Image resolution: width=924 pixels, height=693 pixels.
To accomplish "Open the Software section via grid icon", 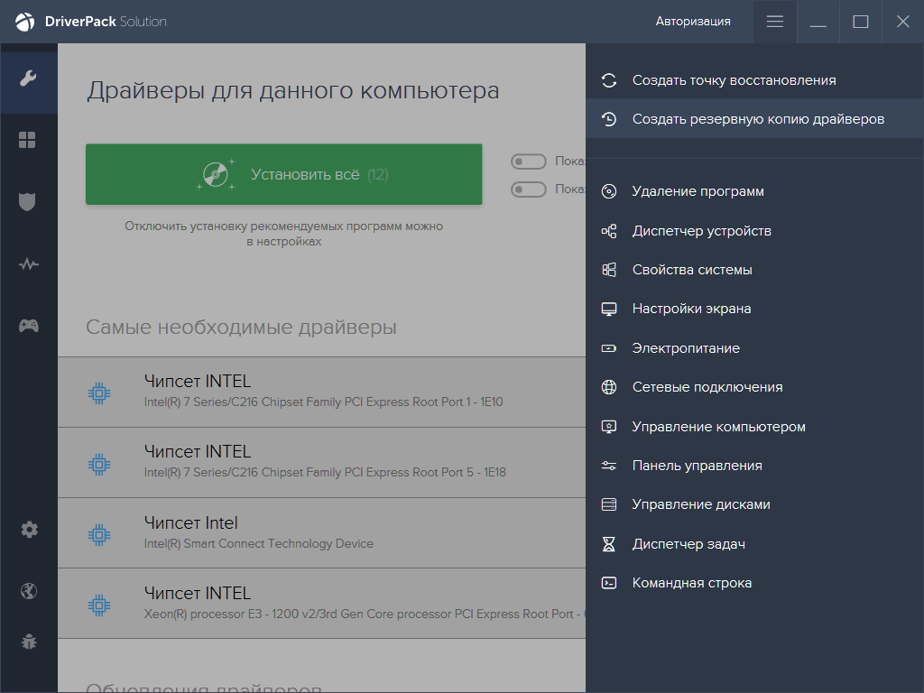I will 29,140.
